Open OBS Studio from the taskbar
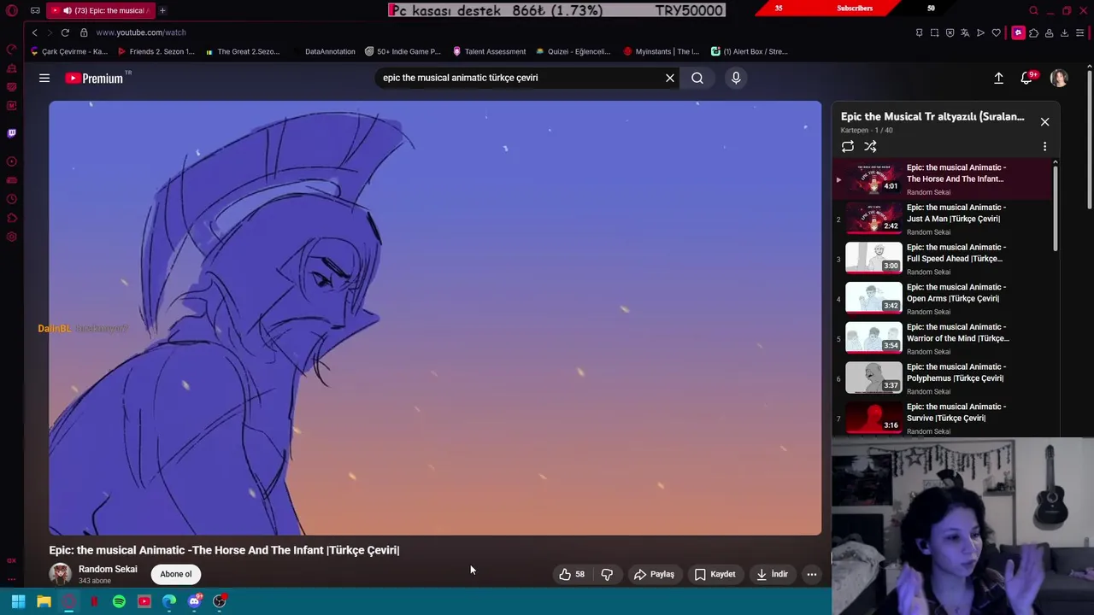 [x=220, y=601]
